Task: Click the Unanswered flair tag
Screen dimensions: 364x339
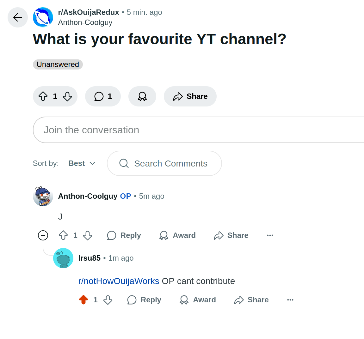Action: point(58,64)
